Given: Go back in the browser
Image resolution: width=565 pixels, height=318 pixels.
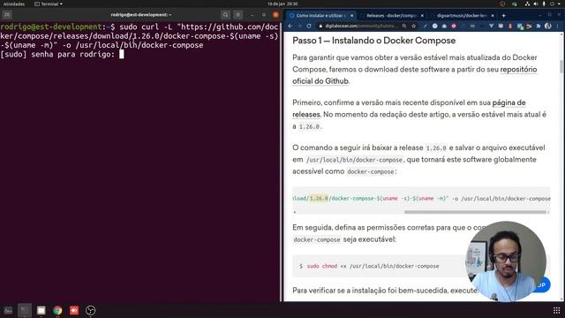Looking at the screenshot, I should pyautogui.click(x=290, y=26).
